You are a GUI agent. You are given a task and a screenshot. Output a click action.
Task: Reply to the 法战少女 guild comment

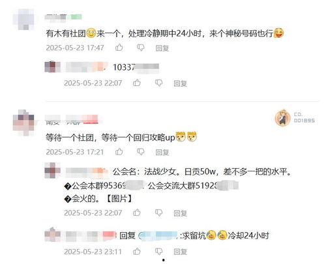click(x=180, y=213)
